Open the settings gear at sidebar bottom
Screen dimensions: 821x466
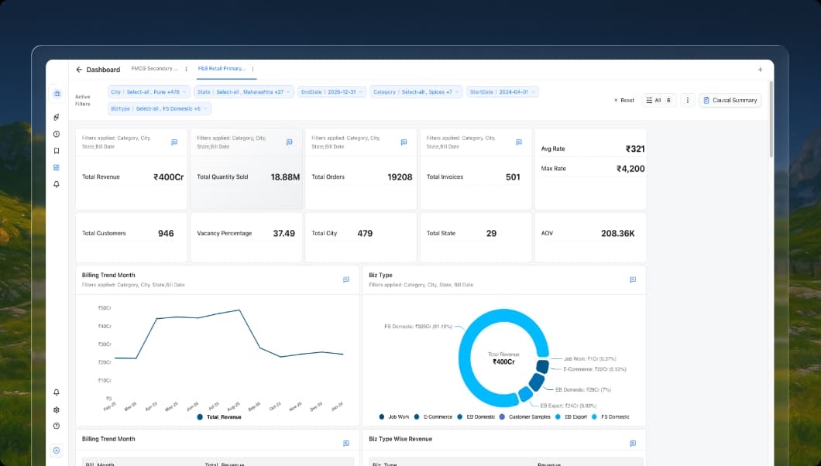click(56, 409)
